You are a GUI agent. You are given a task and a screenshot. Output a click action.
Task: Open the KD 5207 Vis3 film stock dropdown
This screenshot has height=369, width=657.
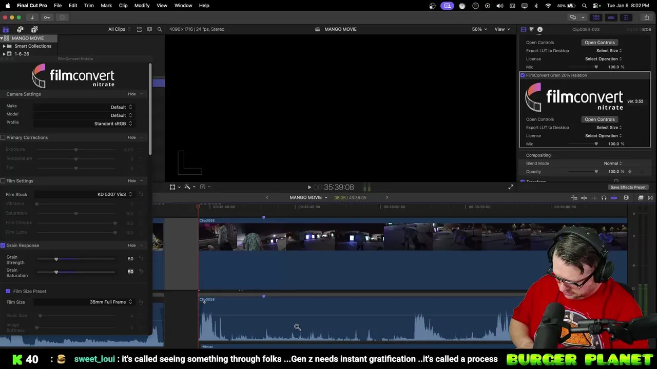(83, 194)
